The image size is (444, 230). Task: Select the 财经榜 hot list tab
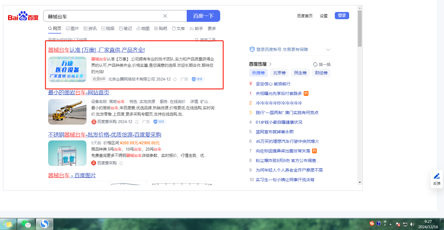321,73
